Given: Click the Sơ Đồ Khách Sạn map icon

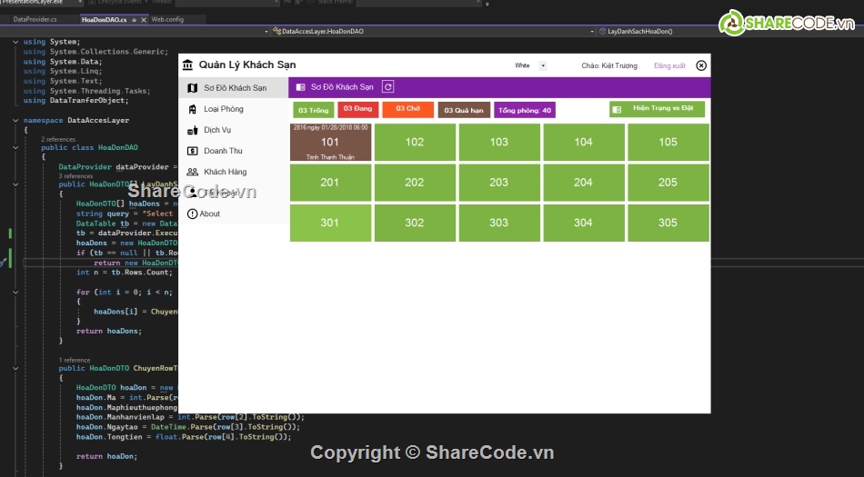Looking at the screenshot, I should click(x=192, y=88).
